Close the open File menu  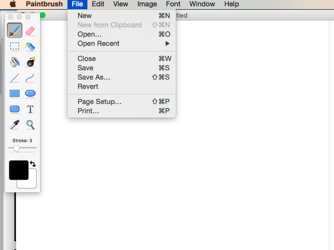77,4
